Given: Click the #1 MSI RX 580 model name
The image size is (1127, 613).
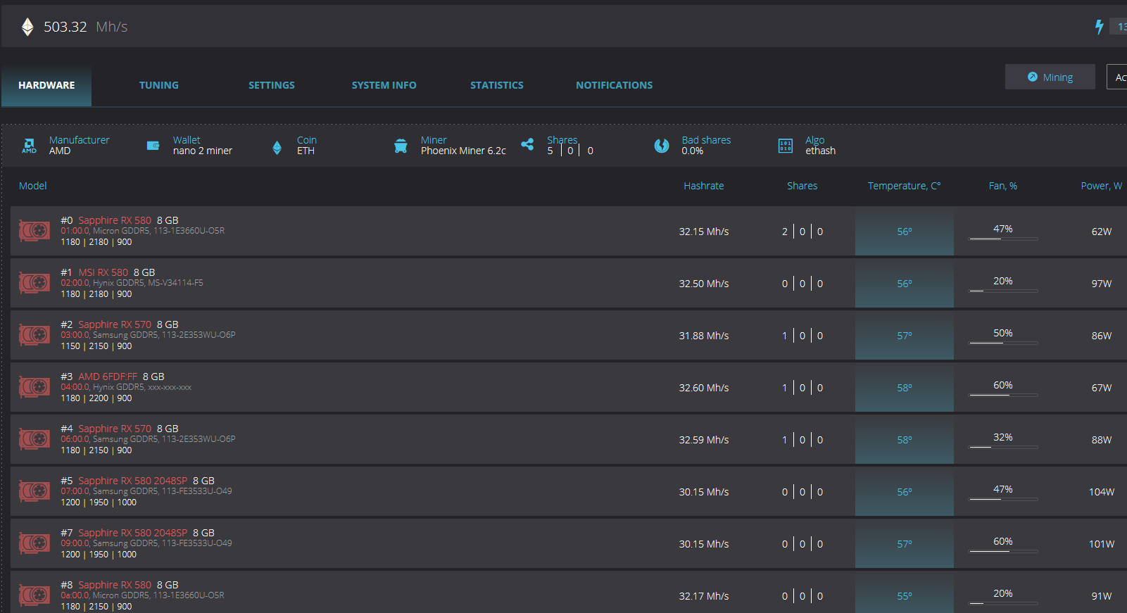Looking at the screenshot, I should (103, 272).
